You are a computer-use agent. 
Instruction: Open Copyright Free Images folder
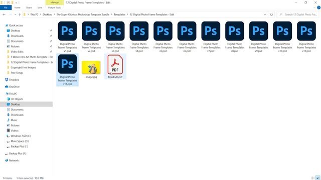[x=23, y=67]
